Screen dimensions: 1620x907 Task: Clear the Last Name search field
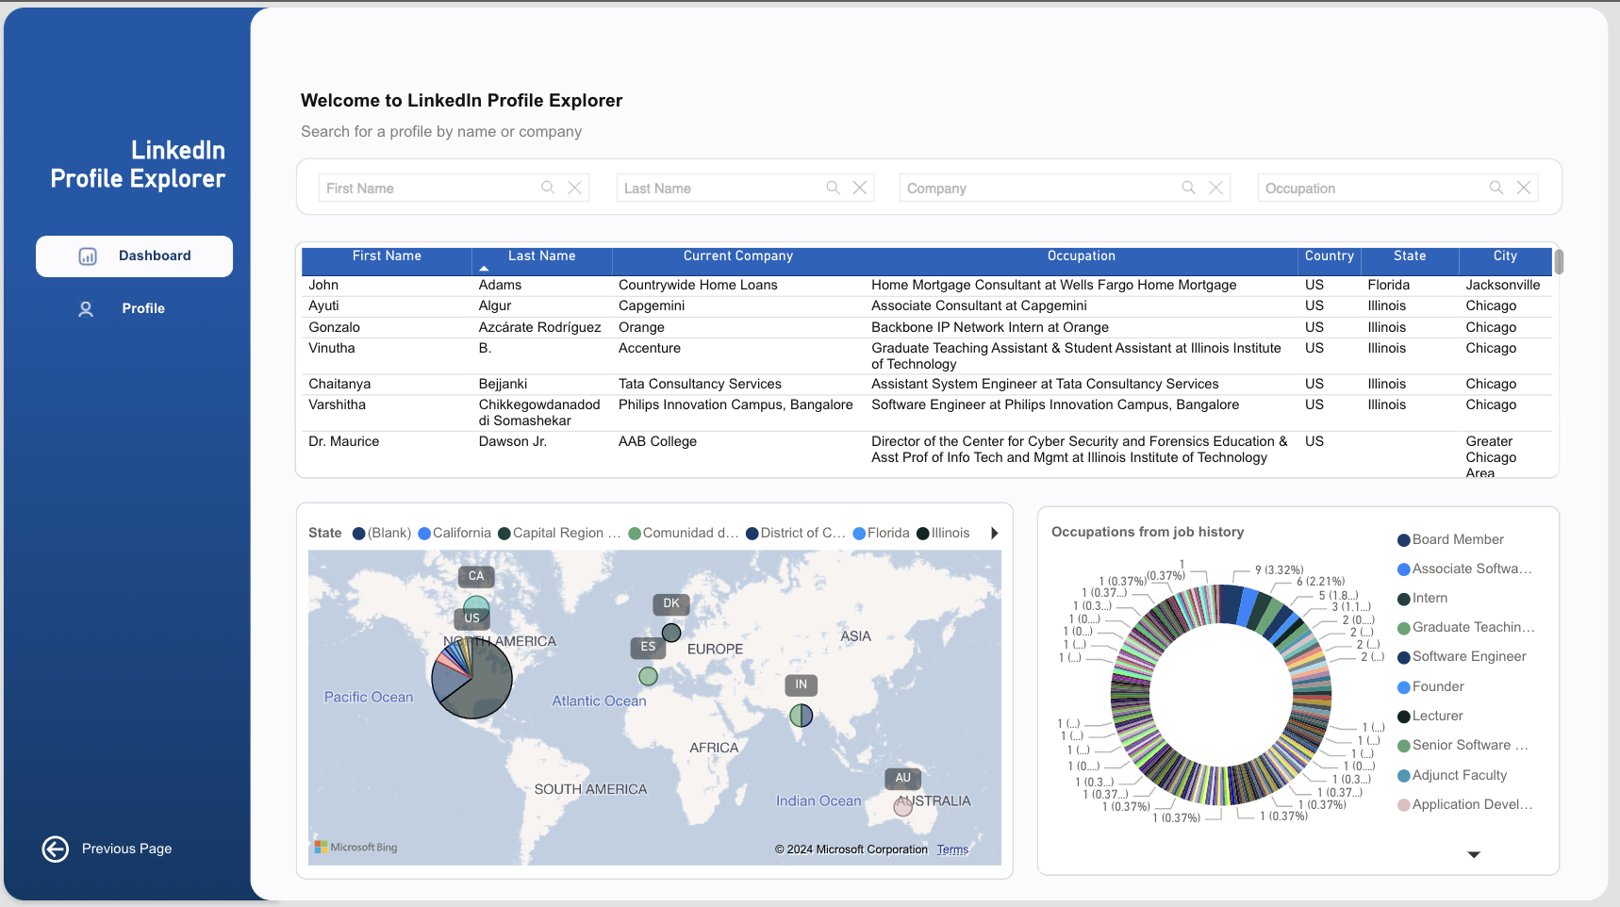(860, 188)
